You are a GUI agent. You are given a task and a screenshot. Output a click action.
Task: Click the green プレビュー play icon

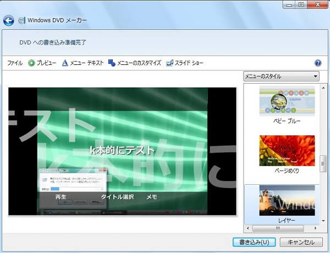tap(31, 63)
